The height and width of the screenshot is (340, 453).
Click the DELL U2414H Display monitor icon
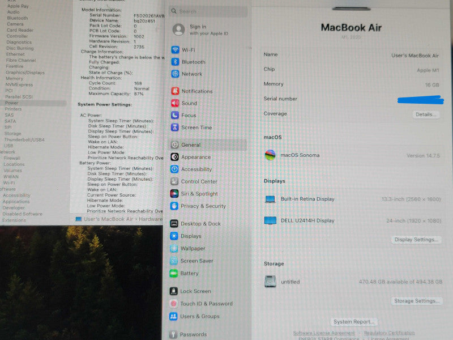click(271, 220)
